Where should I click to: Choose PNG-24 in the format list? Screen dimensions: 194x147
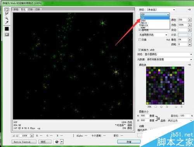pyautogui.click(x=155, y=25)
